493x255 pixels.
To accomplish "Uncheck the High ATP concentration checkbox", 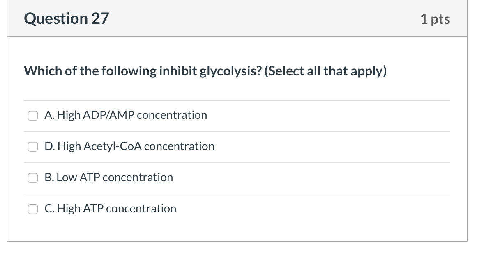I will [x=33, y=209].
